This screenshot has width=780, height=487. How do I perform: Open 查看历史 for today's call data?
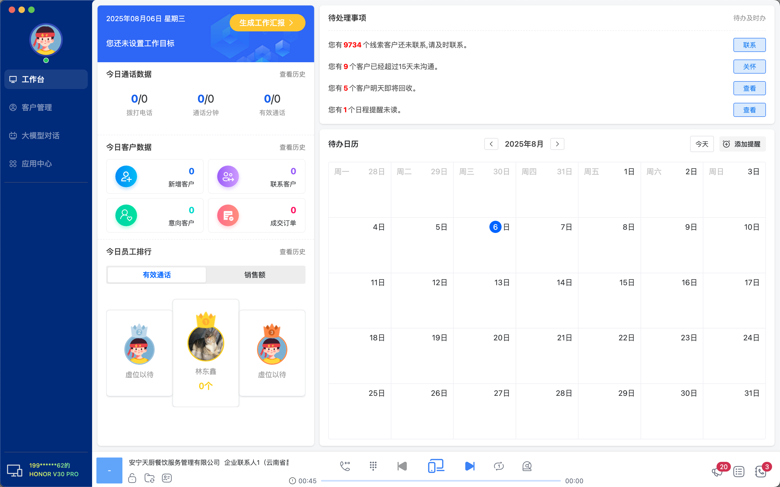pyautogui.click(x=292, y=74)
